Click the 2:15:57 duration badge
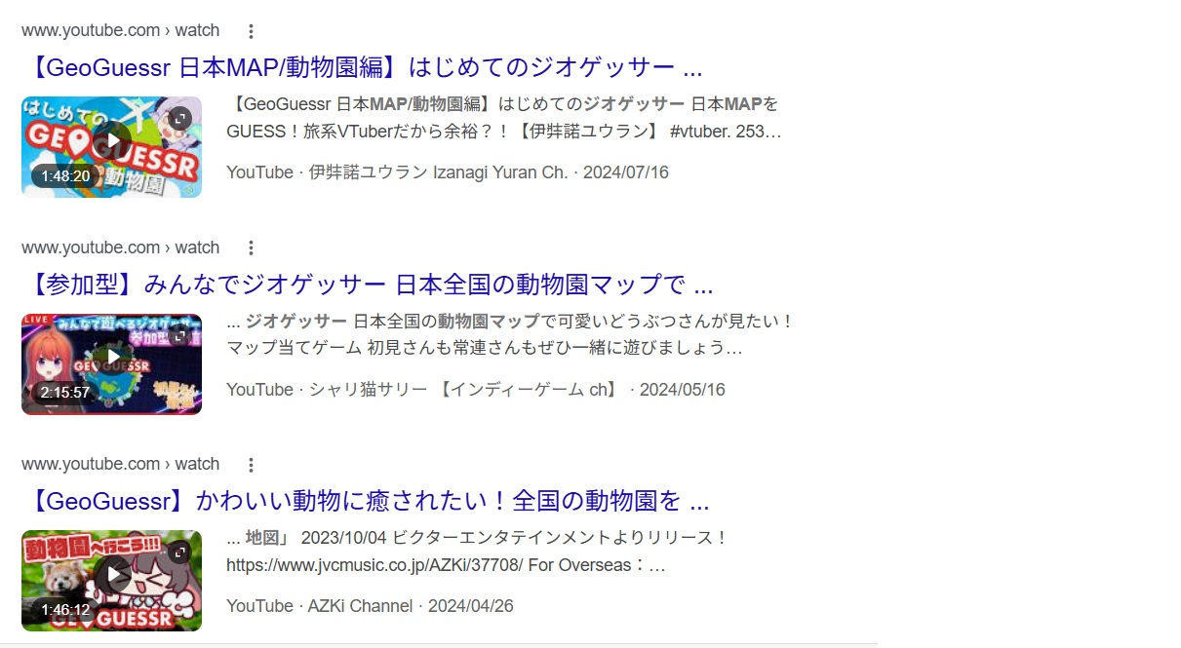Image resolution: width=1181 pixels, height=648 pixels. click(x=65, y=393)
